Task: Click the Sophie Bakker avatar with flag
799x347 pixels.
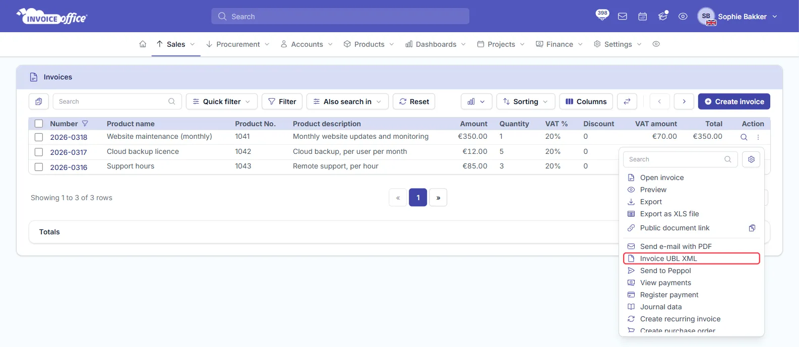Action: click(706, 17)
